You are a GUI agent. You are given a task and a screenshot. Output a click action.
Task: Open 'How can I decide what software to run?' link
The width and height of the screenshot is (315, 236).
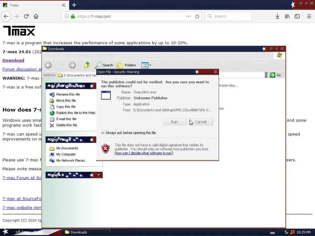144,153
